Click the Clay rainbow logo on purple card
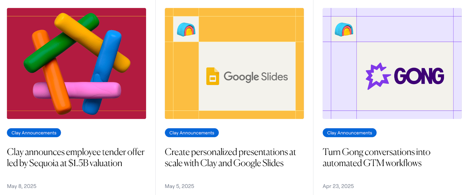The height and width of the screenshot is (195, 467). (344, 29)
